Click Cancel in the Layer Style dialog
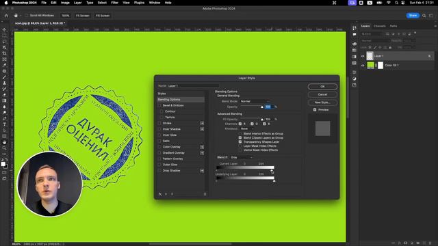438x246 pixels. coord(322,94)
